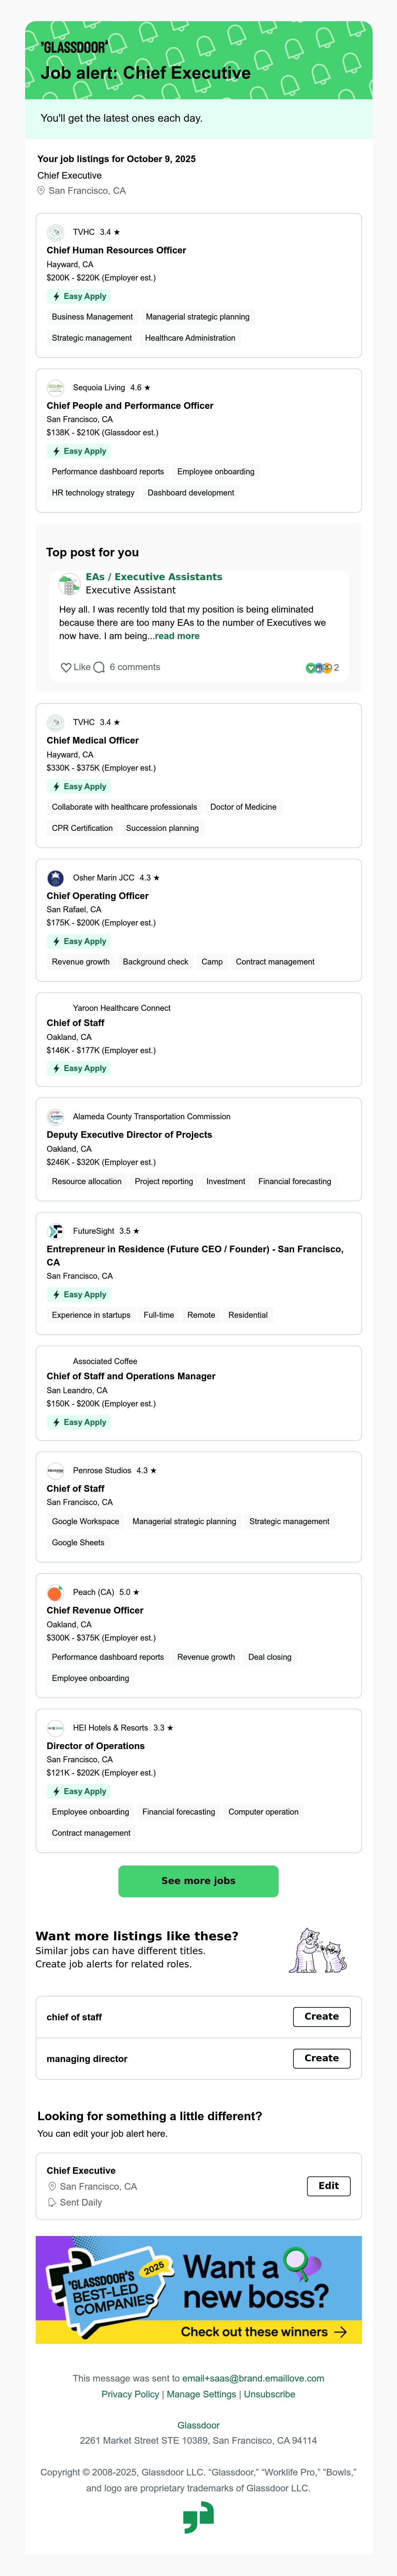Expand the post with read more
This screenshot has height=2576, width=397.
[177, 636]
